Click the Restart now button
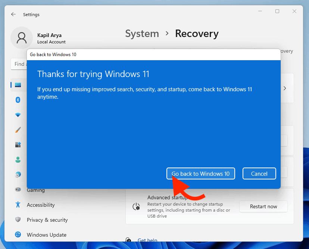This screenshot has width=309, height=249. click(263, 206)
